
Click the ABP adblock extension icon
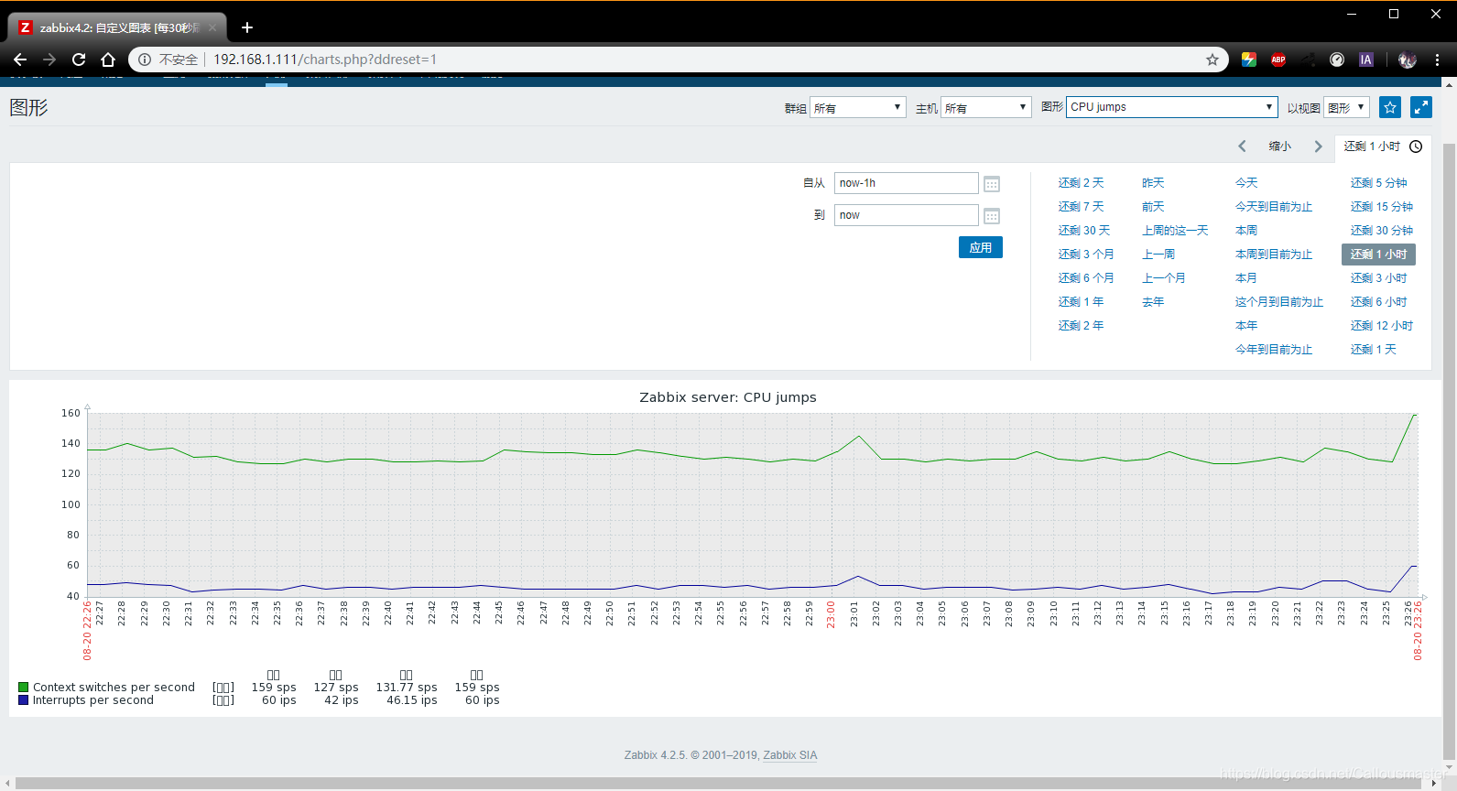pos(1278,60)
